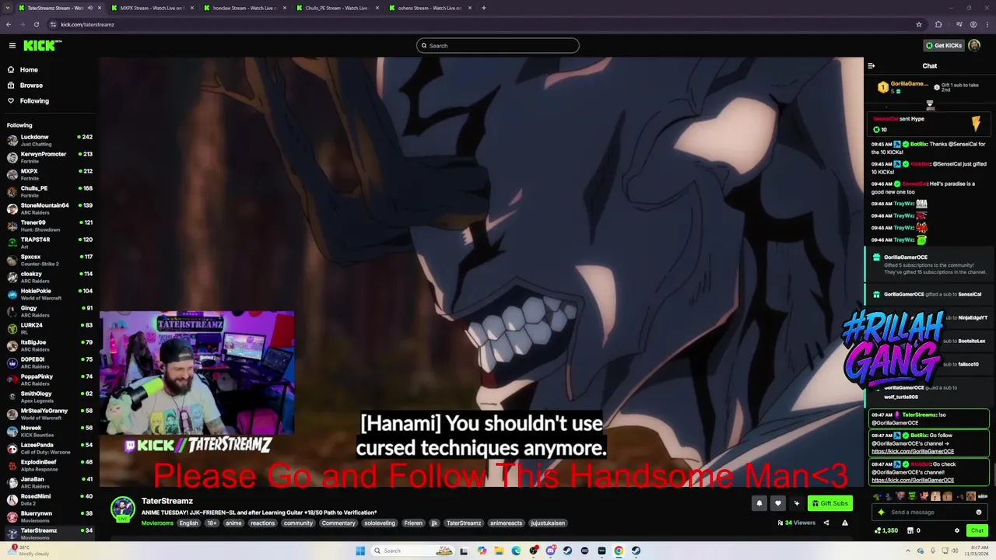
Task: Switch to the Ironclaw Stream tab
Action: coord(244,8)
